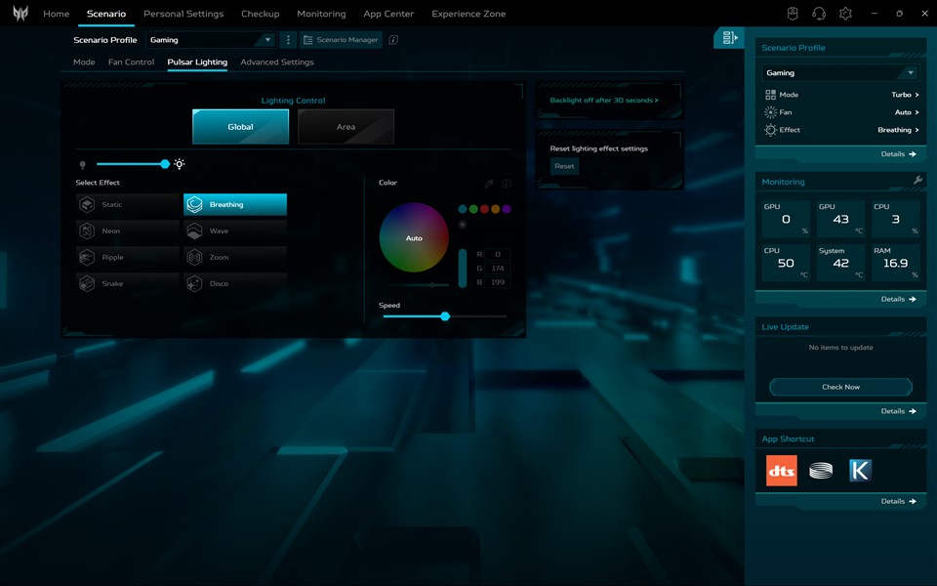The image size is (937, 586).
Task: Open the three-dot profile options menu
Action: (x=287, y=40)
